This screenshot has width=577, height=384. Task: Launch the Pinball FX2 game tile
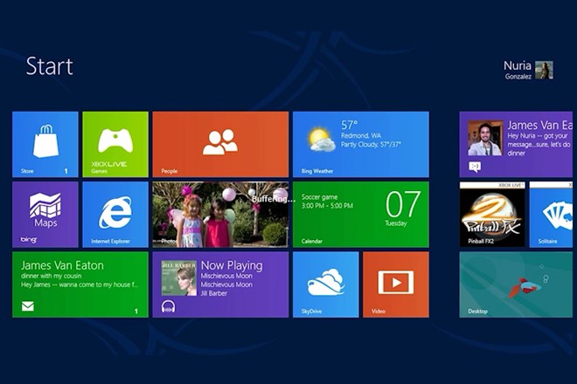(x=492, y=215)
